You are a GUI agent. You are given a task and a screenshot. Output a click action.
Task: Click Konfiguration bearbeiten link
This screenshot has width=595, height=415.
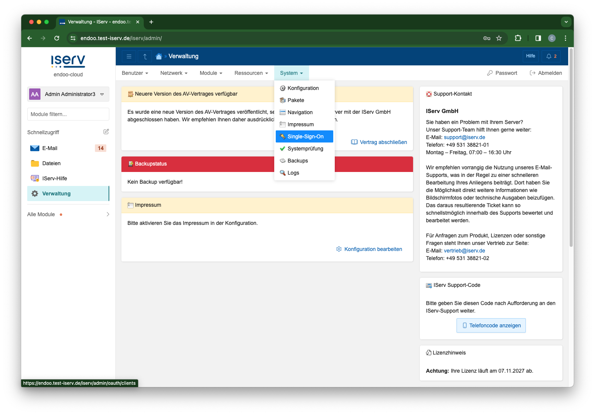[x=369, y=249]
